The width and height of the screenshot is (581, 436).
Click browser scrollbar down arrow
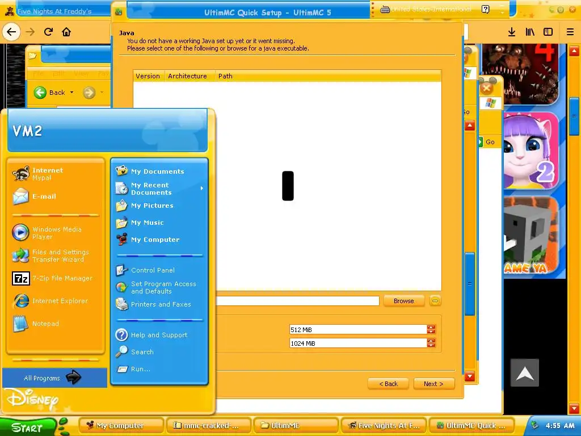point(574,409)
